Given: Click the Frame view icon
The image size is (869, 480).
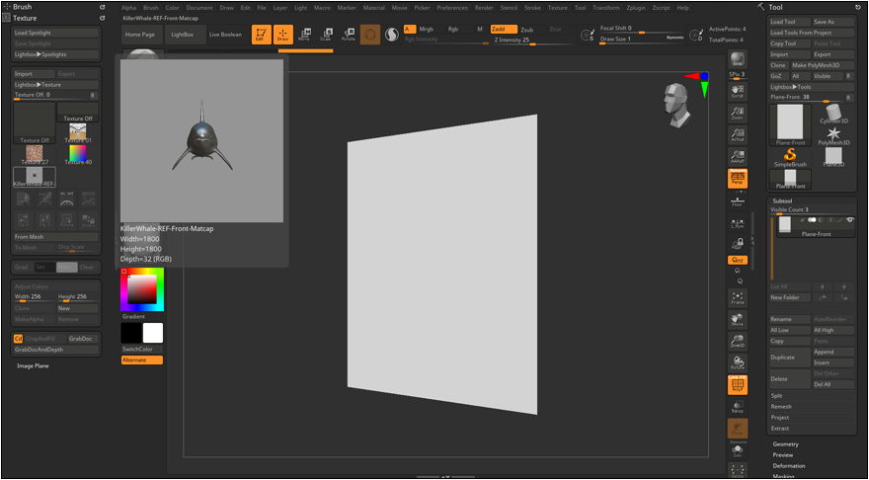Looking at the screenshot, I should 738,296.
